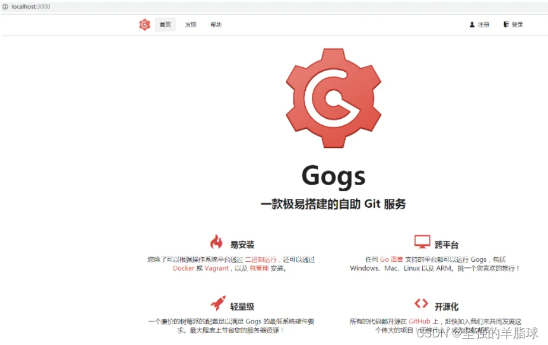Follow the 包管理 link
The image size is (548, 345).
click(x=259, y=268)
